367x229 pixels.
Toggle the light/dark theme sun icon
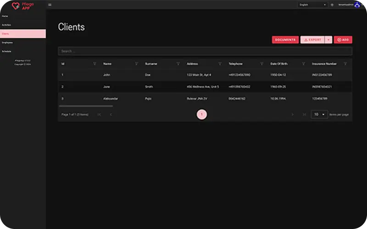(332, 5)
